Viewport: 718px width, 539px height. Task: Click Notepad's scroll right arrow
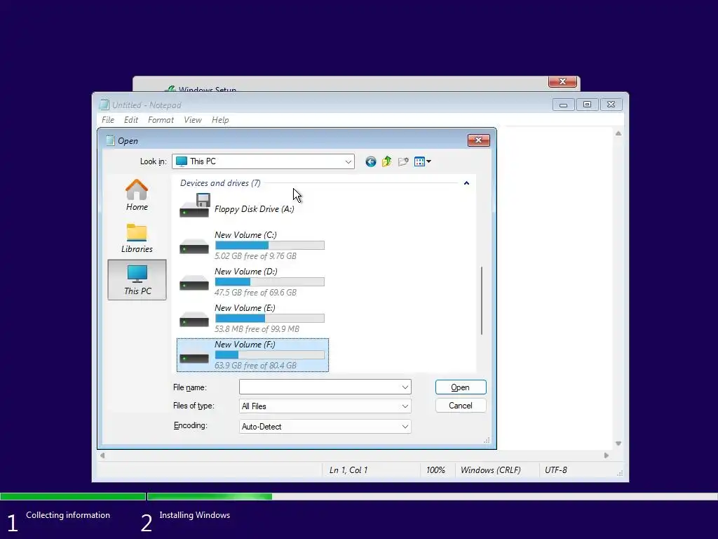607,455
